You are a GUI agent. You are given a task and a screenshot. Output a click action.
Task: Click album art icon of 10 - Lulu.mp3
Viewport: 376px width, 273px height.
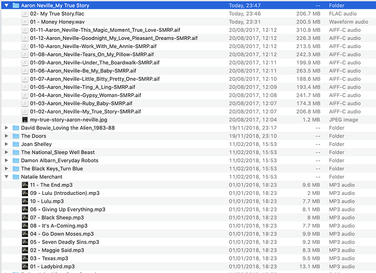point(25,201)
